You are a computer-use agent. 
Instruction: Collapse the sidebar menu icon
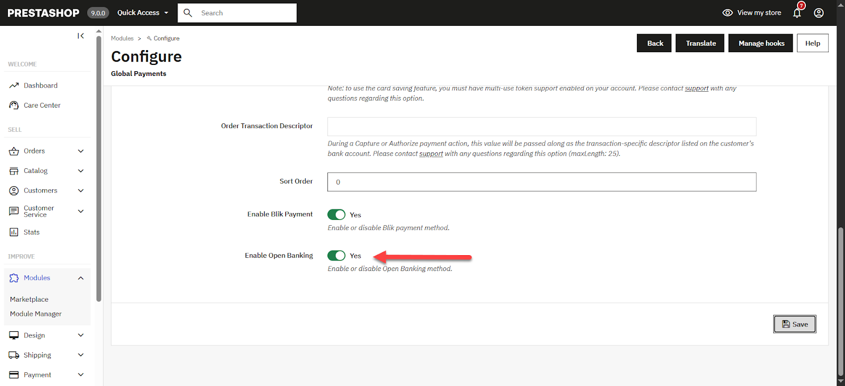point(81,36)
